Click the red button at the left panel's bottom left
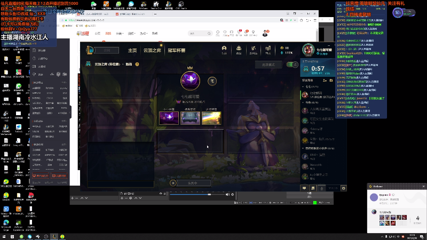 tap(41, 176)
